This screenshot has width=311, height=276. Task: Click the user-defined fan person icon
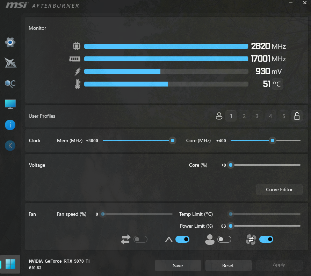(210, 240)
